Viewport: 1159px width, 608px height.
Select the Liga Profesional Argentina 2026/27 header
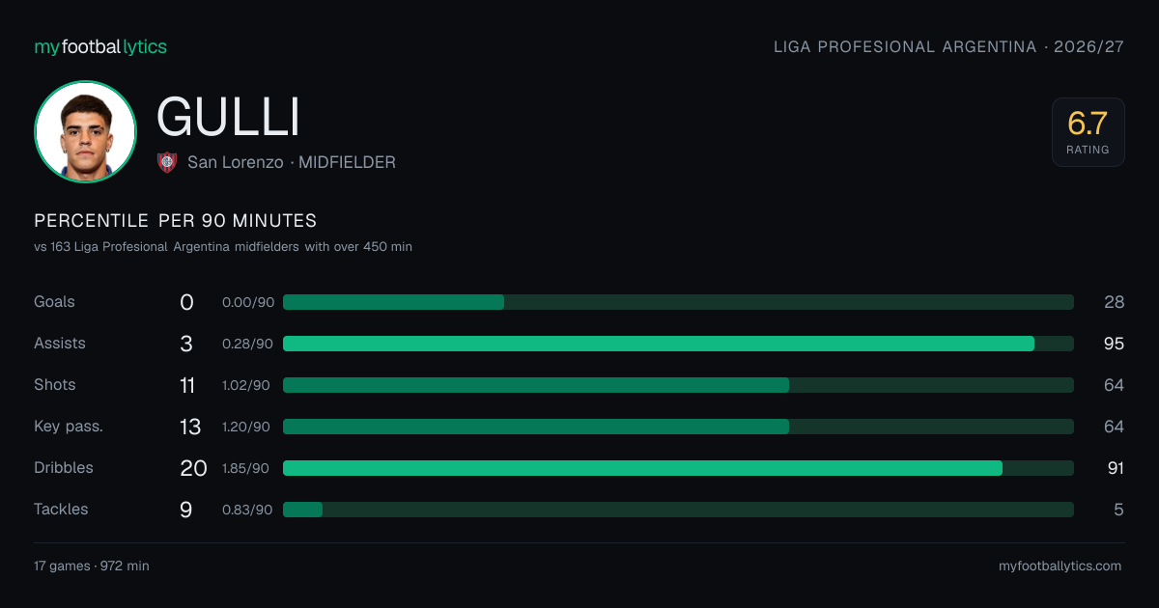pyautogui.click(x=948, y=46)
